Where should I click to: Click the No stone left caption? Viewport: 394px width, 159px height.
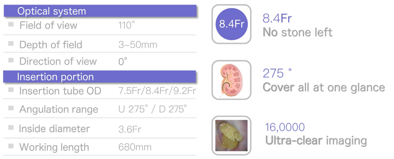(x=297, y=32)
